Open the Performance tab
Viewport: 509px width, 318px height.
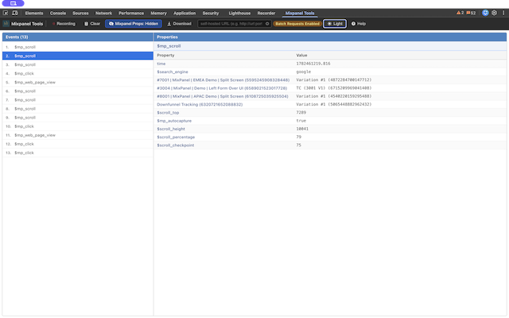point(131,14)
